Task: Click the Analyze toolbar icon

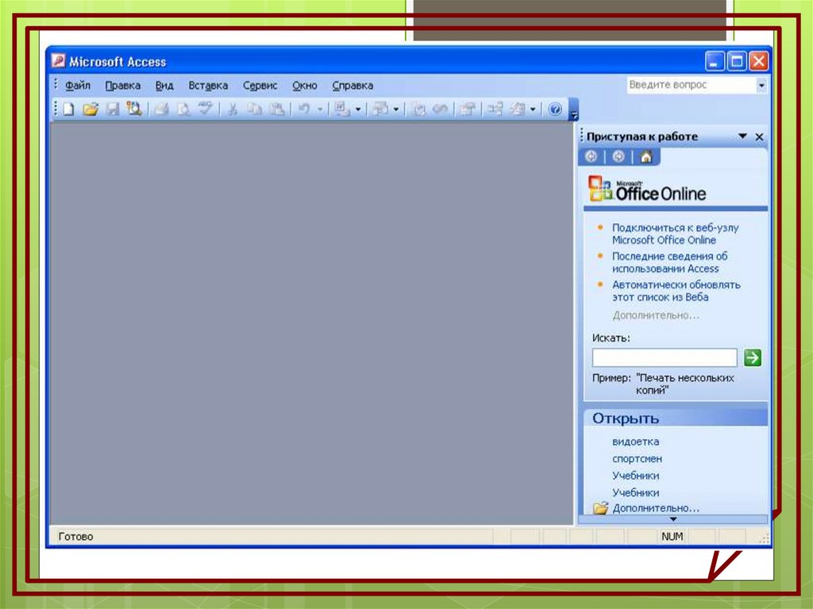Action: click(380, 109)
